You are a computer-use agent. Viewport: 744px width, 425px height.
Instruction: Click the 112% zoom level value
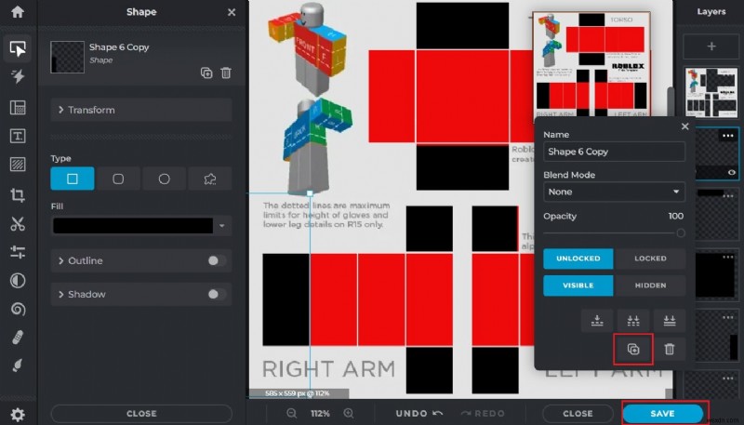[320, 414]
